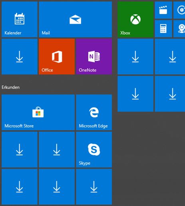
Task: Click the download tile left of Office
Action: (20, 57)
